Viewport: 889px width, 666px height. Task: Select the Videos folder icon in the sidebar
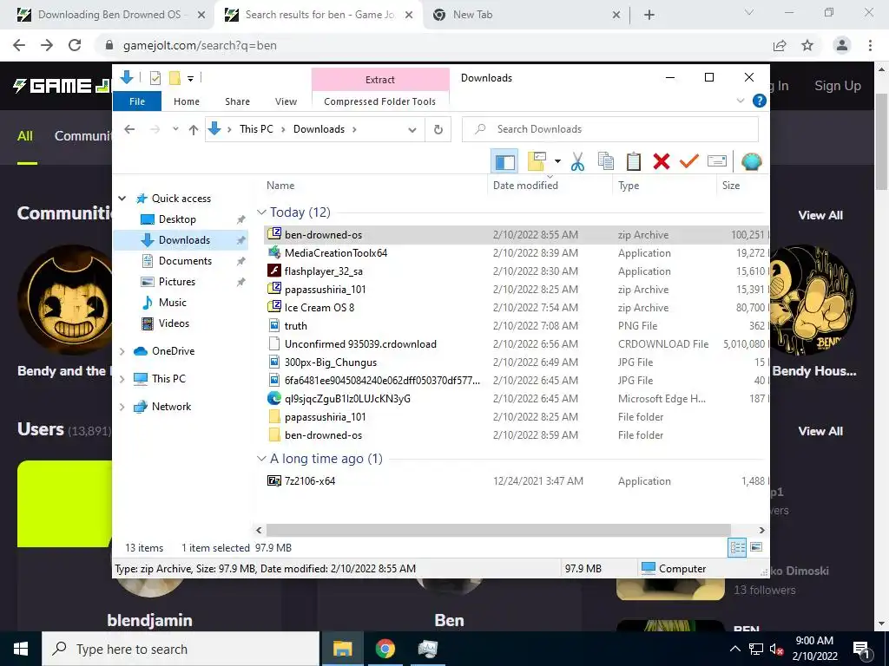(x=148, y=323)
